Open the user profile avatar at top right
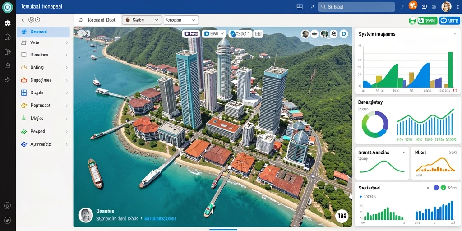 pyautogui.click(x=446, y=6)
